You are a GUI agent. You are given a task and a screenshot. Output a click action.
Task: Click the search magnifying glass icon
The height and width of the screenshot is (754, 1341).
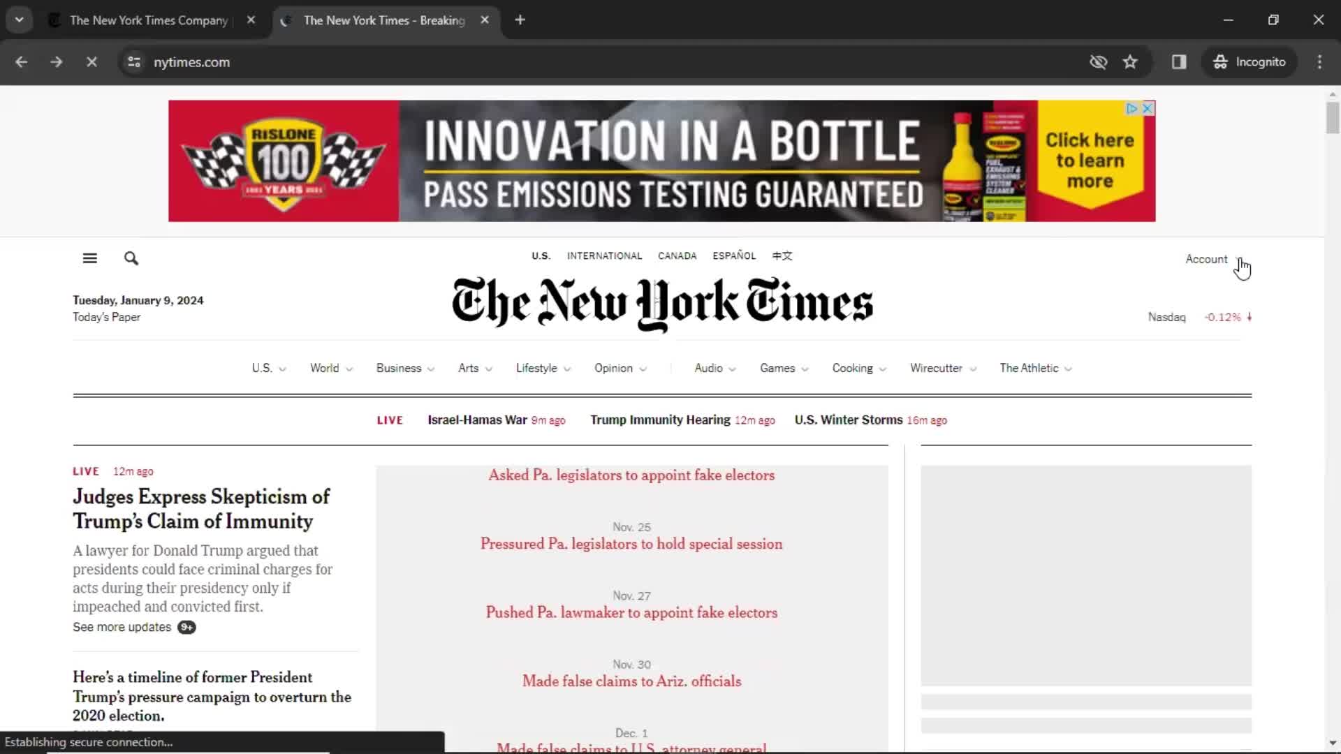(132, 258)
